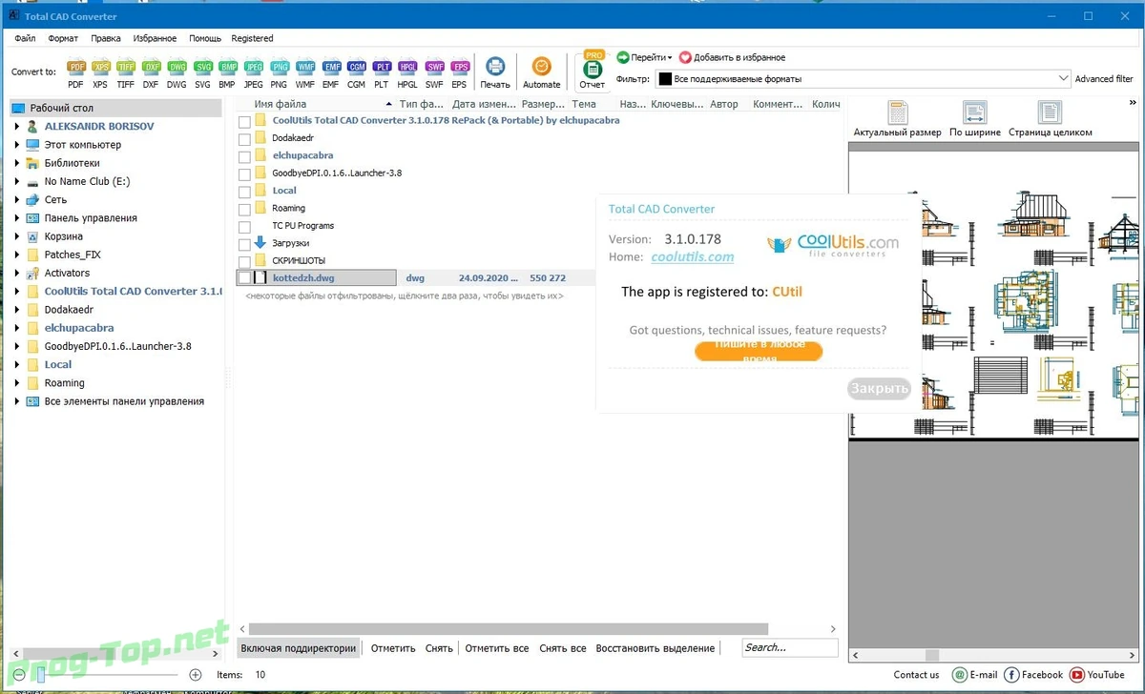Open the YouTube link icon
The width and height of the screenshot is (1145, 694).
coord(1077,675)
